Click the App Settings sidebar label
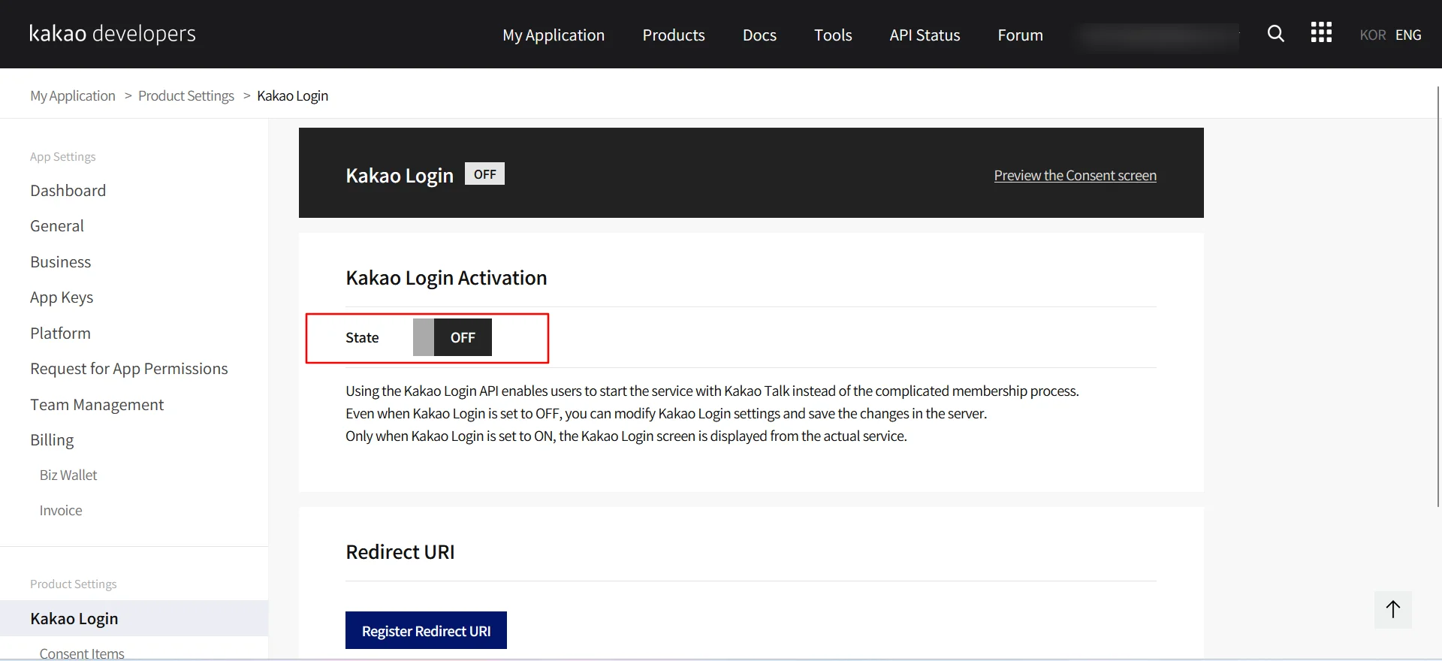This screenshot has height=661, width=1442. (x=63, y=156)
